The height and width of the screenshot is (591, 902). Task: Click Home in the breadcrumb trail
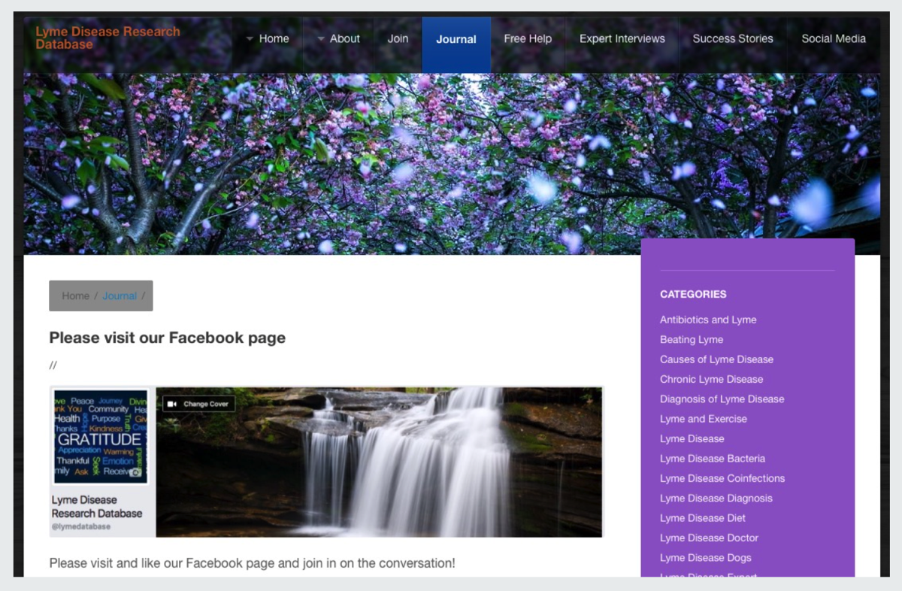(x=75, y=296)
